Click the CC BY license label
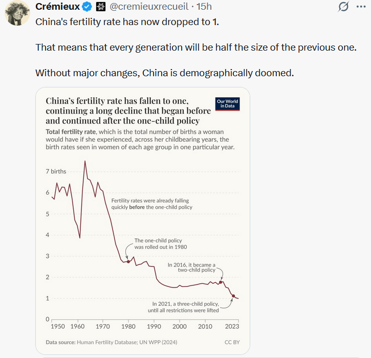This screenshot has width=371, height=358. [231, 342]
